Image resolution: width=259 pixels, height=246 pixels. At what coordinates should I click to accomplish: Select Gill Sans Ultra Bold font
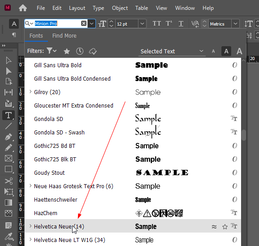(133, 65)
